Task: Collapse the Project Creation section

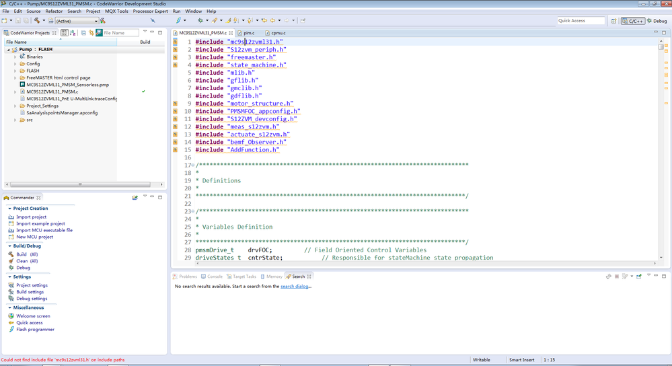Action: pyautogui.click(x=9, y=209)
